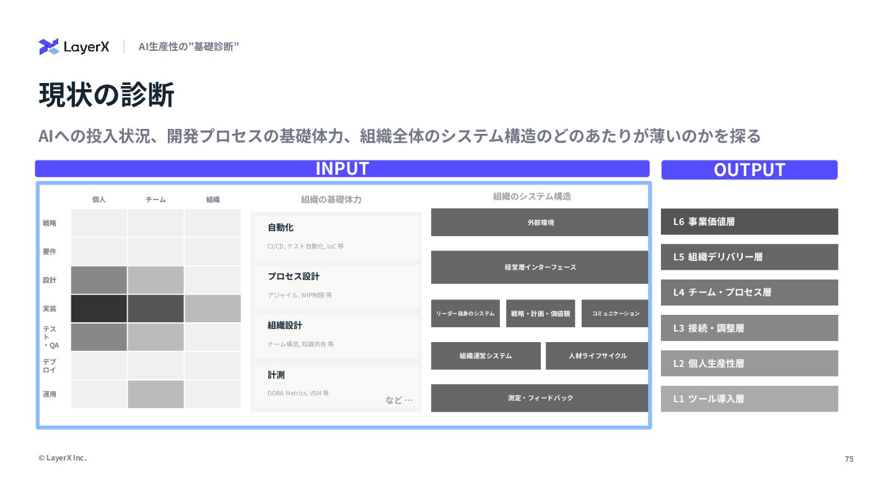Select the リーダー自身のシステム box

pyautogui.click(x=466, y=314)
